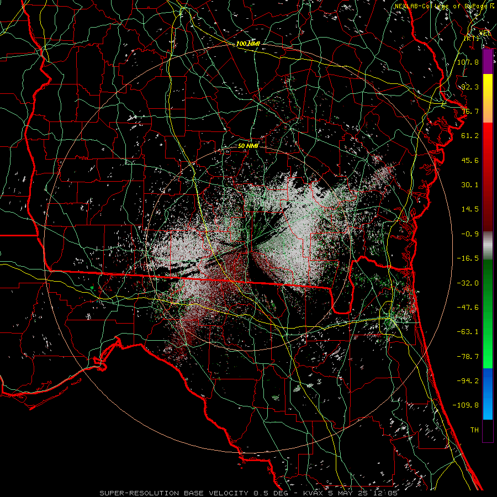This screenshot has height=497, width=497.
Task: Click the -16.5 velocity scale value
Action: coord(468,258)
